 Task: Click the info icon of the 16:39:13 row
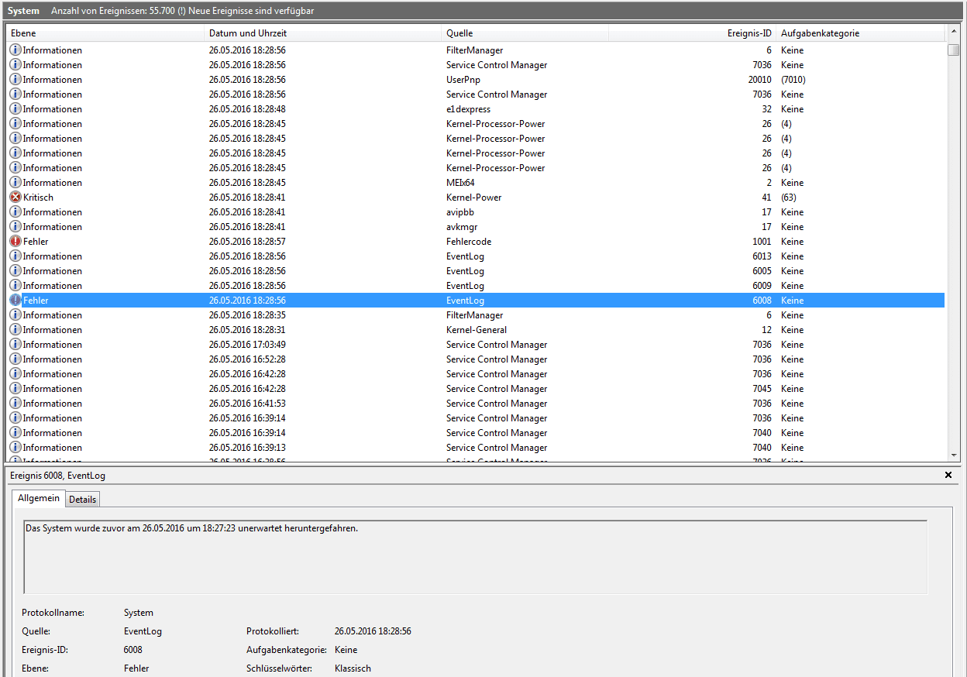click(x=15, y=448)
